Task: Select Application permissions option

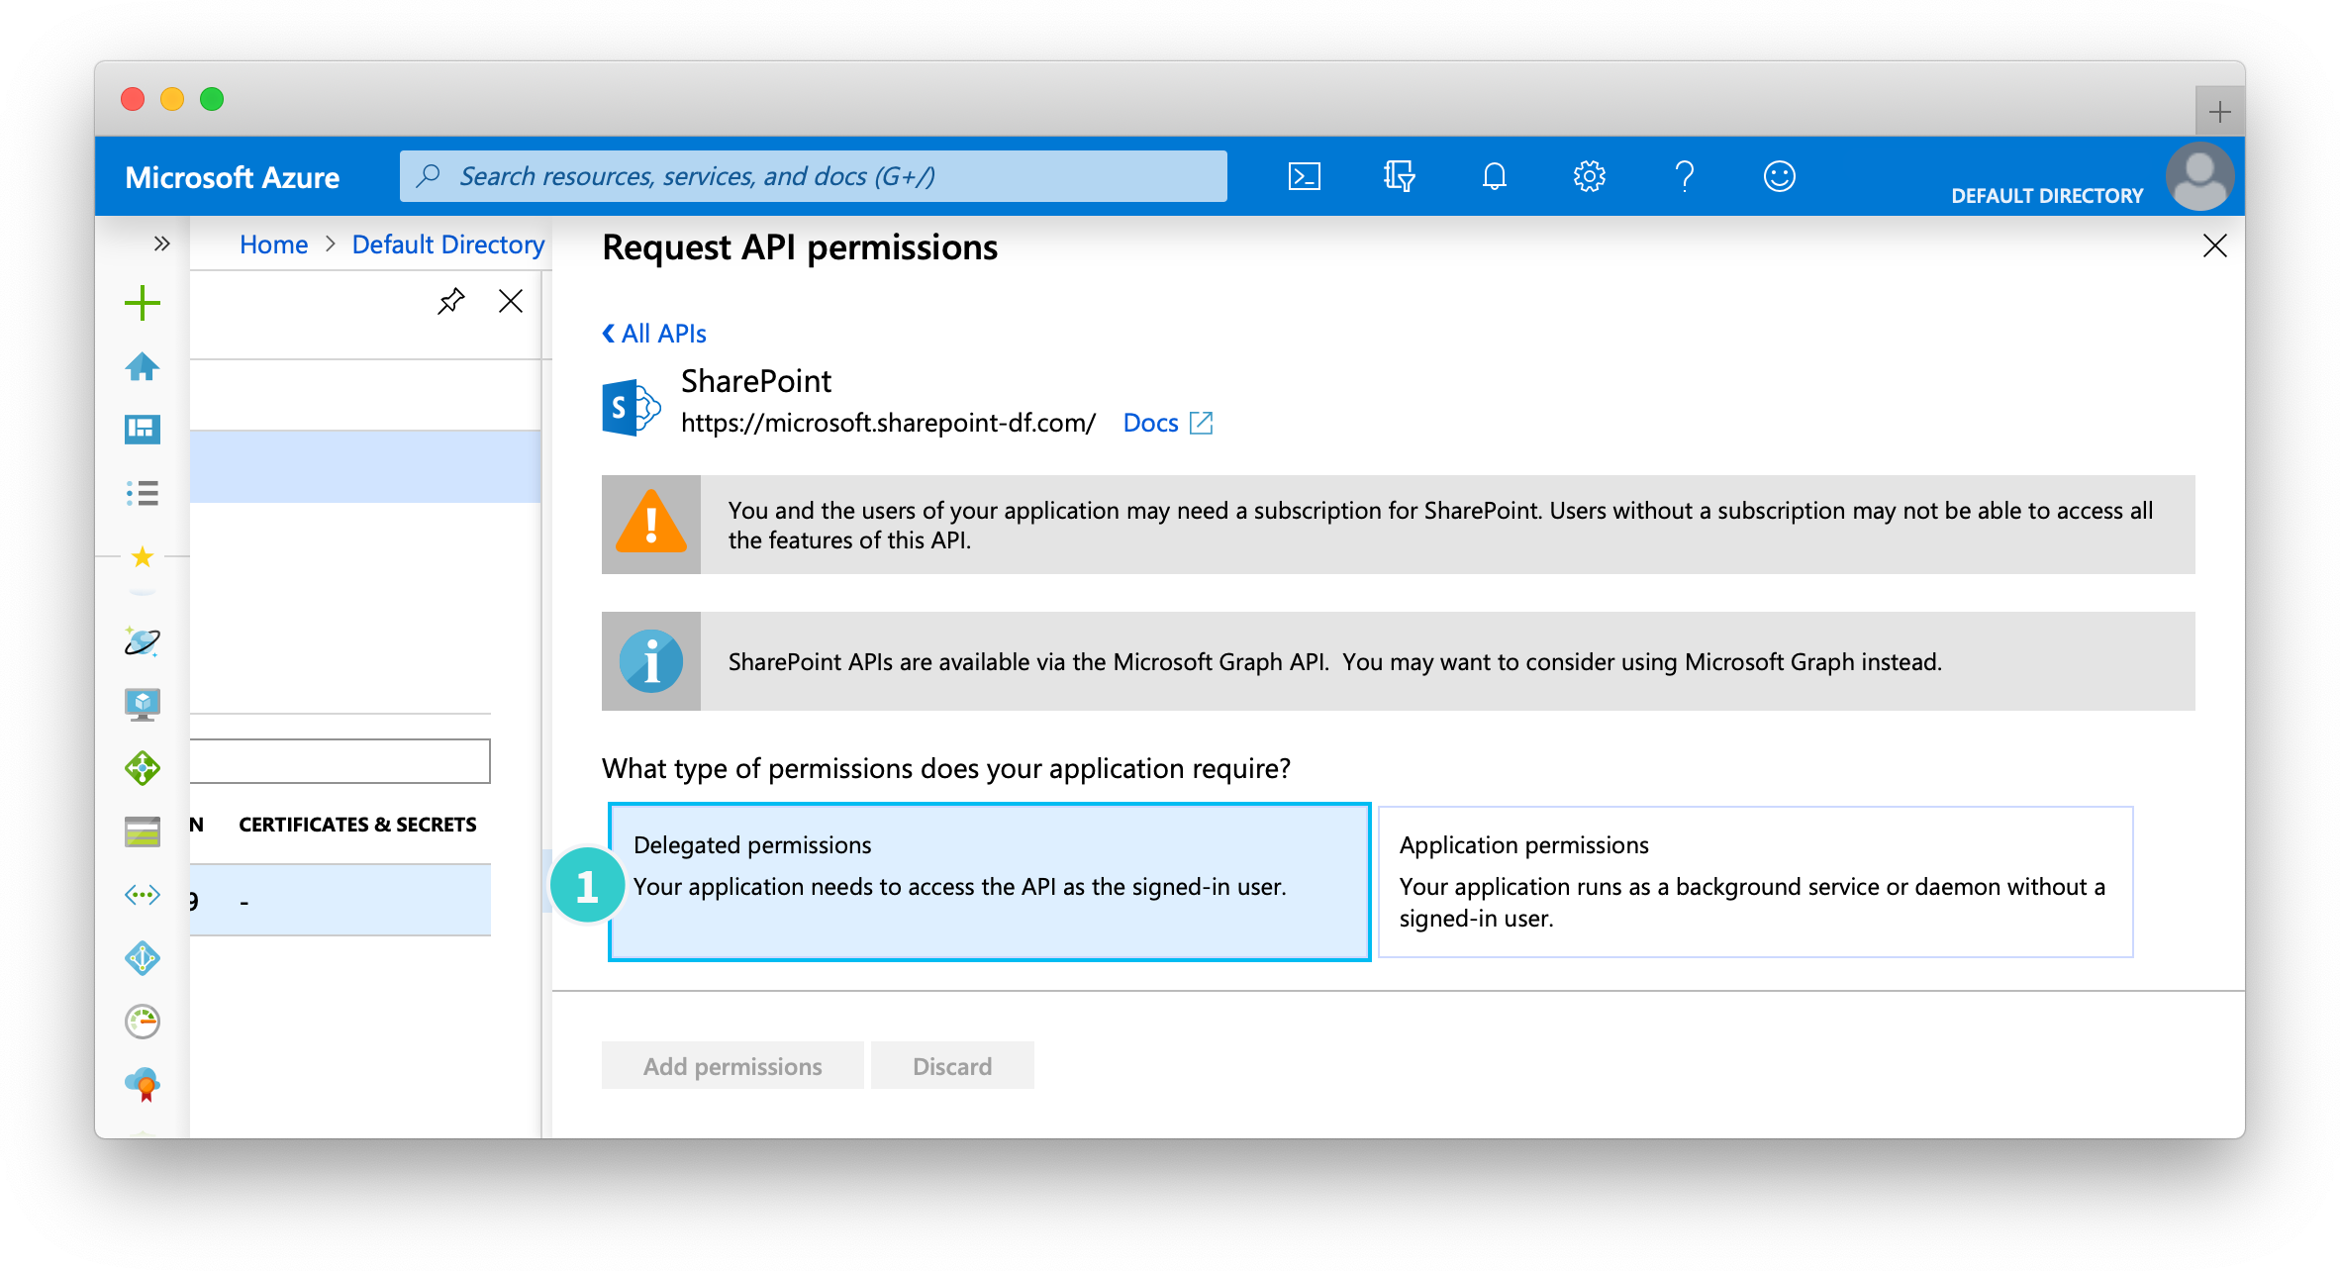Action: [1755, 882]
